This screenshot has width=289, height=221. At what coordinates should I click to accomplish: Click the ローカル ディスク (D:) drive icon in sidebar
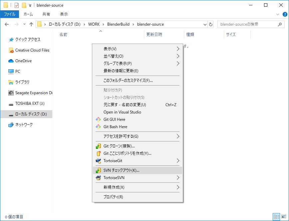11,114
